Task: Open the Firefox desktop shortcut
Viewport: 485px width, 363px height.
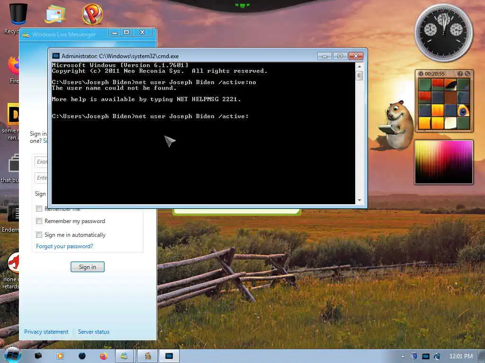Action: [x=14, y=66]
